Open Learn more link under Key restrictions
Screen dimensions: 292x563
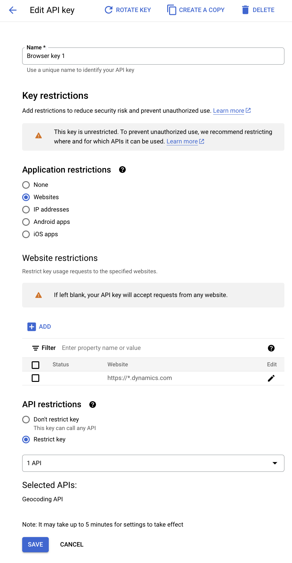point(229,111)
